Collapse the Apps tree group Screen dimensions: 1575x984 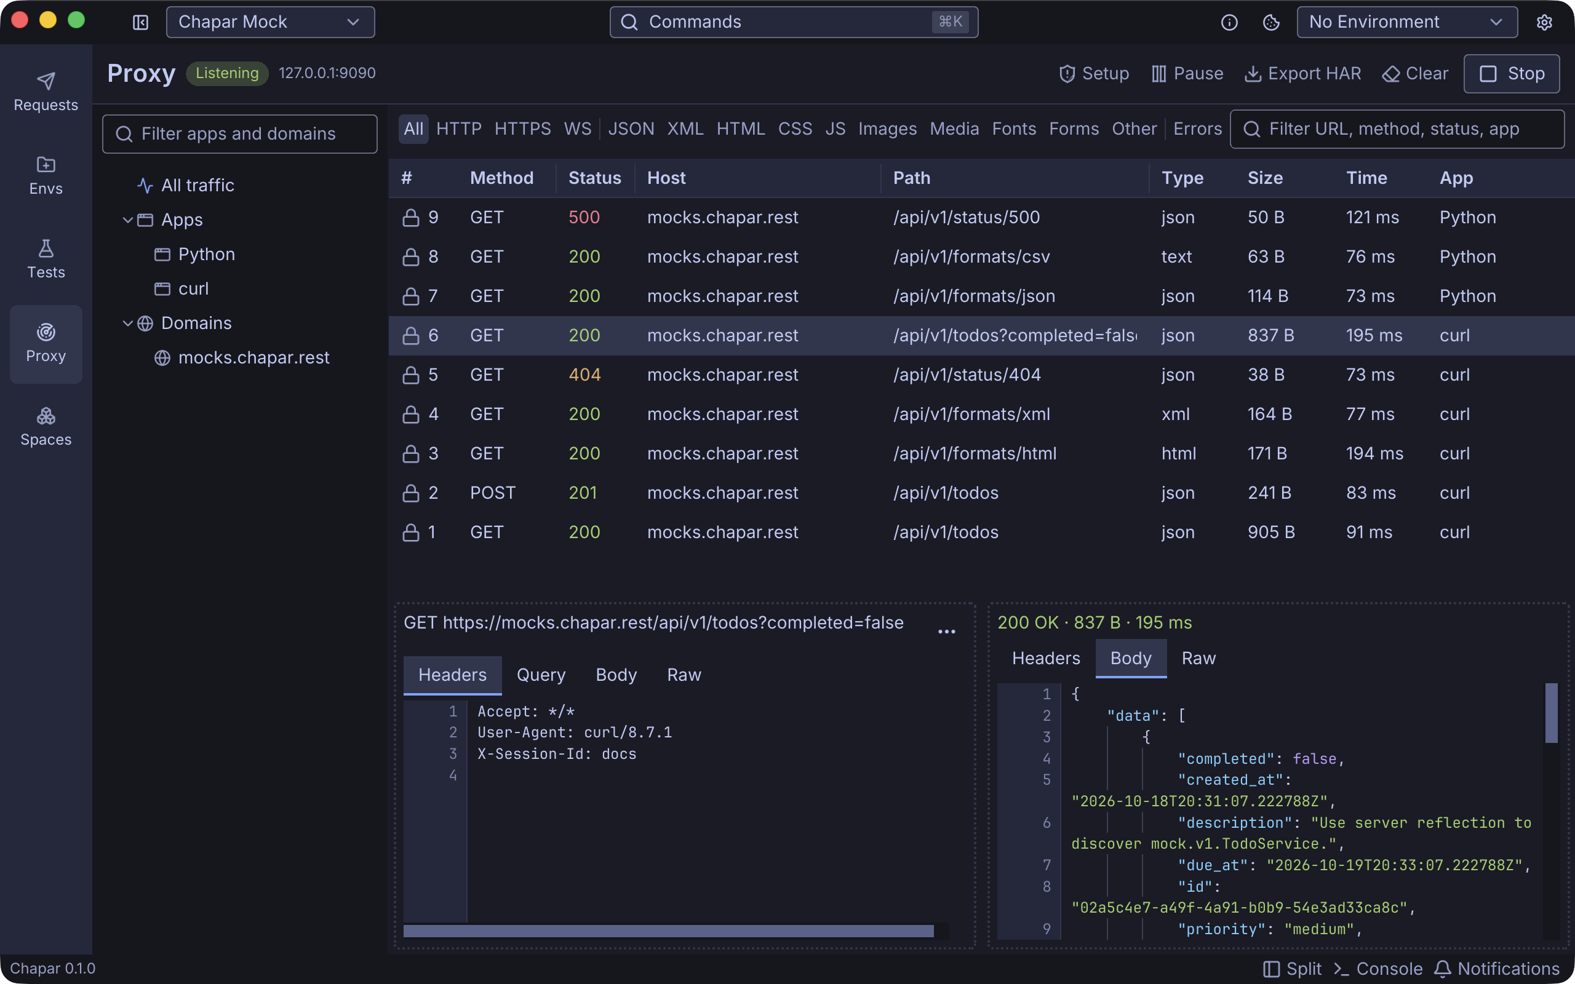127,220
